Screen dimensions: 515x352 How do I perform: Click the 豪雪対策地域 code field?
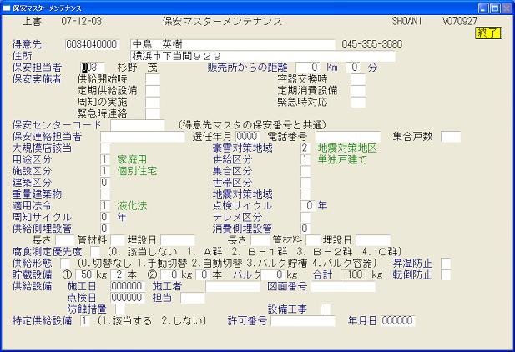tap(305, 148)
